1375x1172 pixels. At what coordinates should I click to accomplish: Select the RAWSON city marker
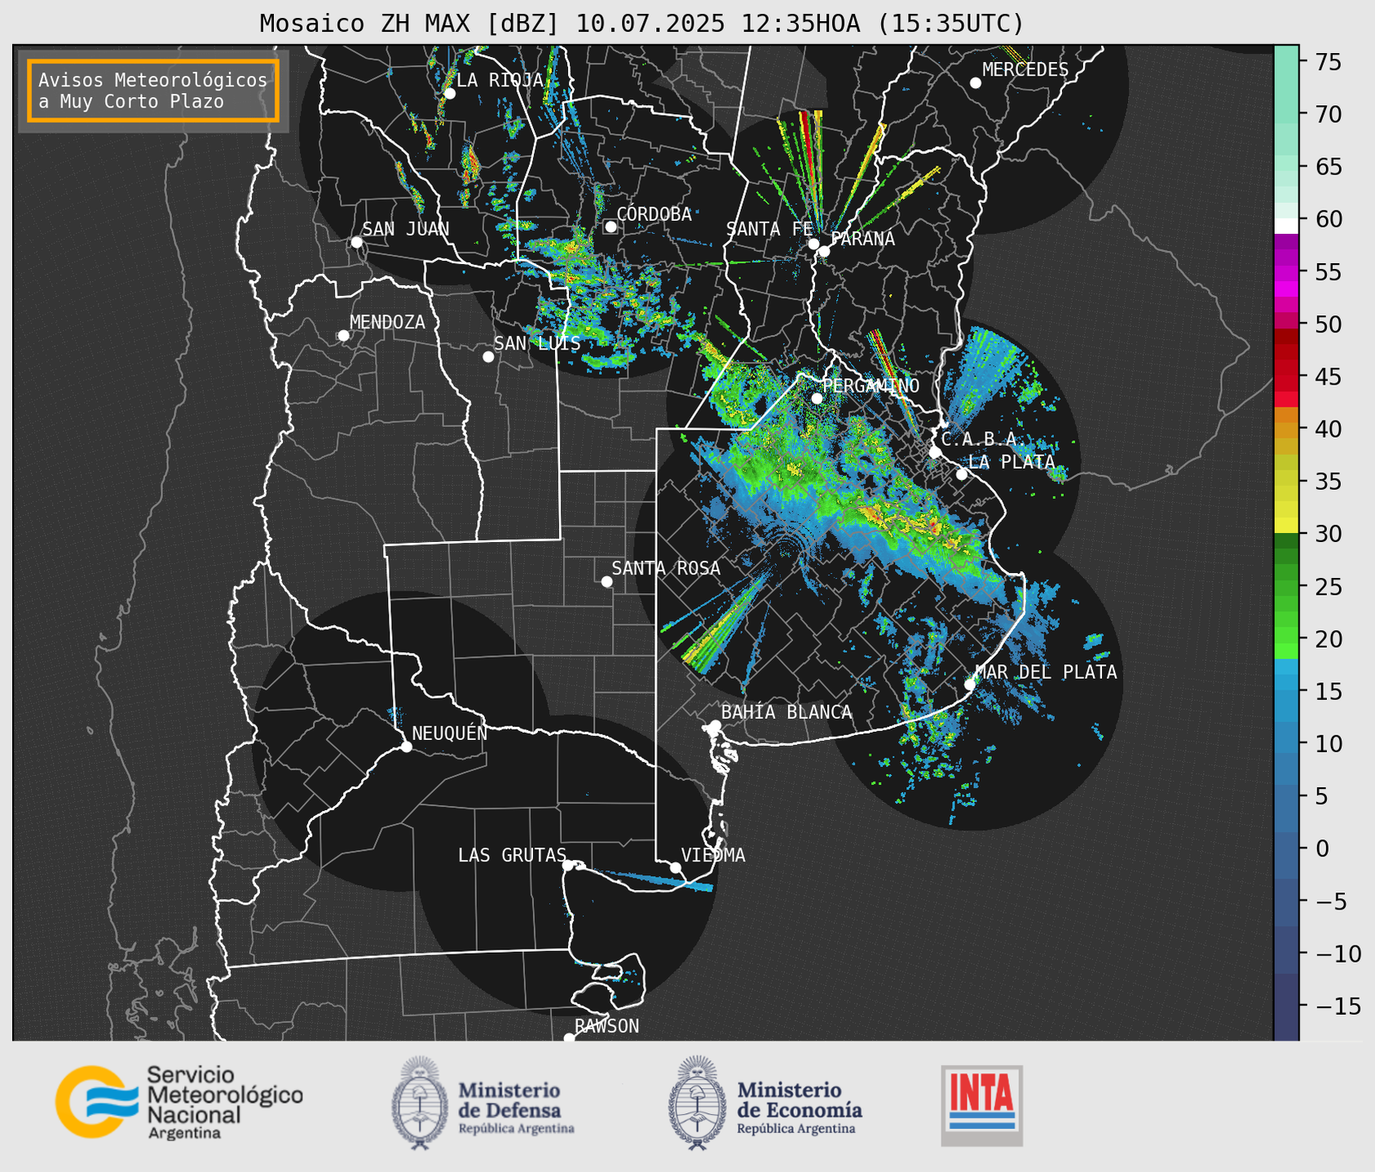coord(569,1038)
